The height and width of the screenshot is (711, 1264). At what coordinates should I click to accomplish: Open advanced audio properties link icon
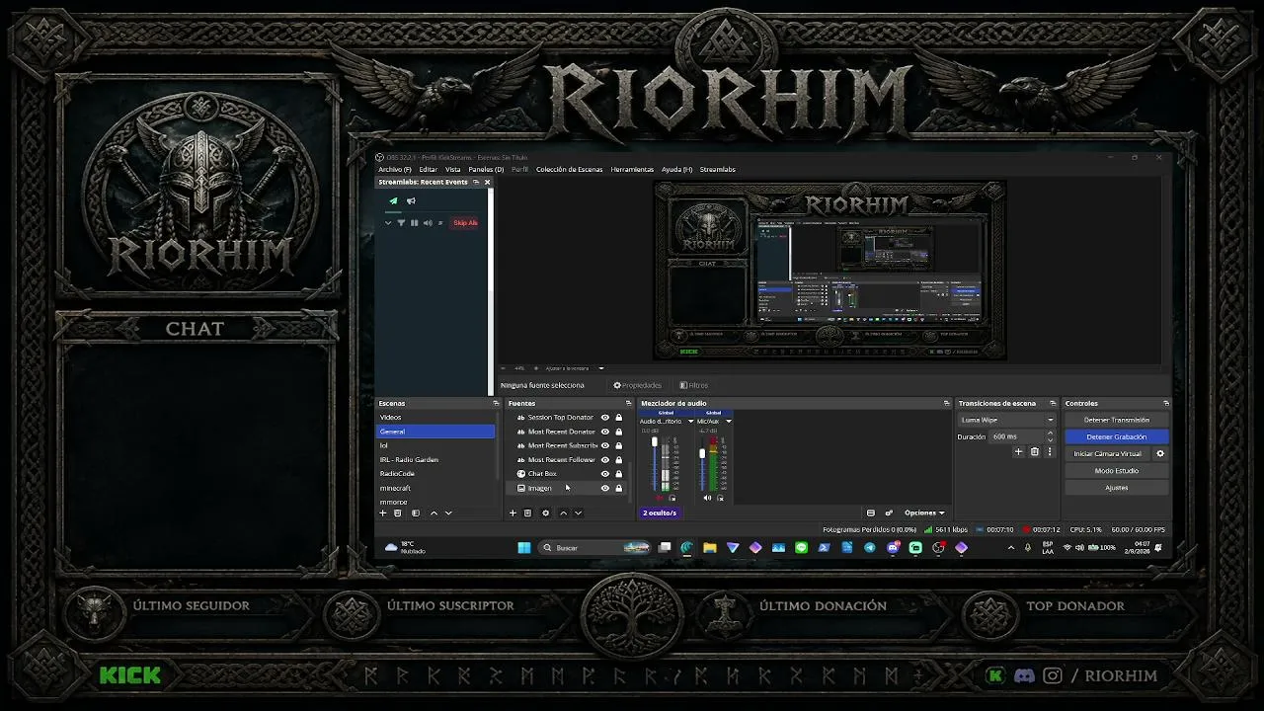click(x=889, y=513)
